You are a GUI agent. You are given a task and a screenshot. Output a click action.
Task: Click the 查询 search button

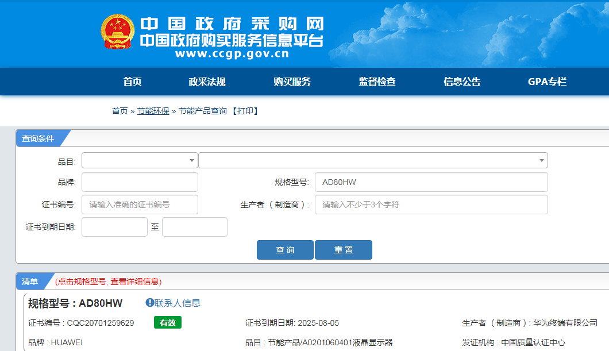pos(285,250)
